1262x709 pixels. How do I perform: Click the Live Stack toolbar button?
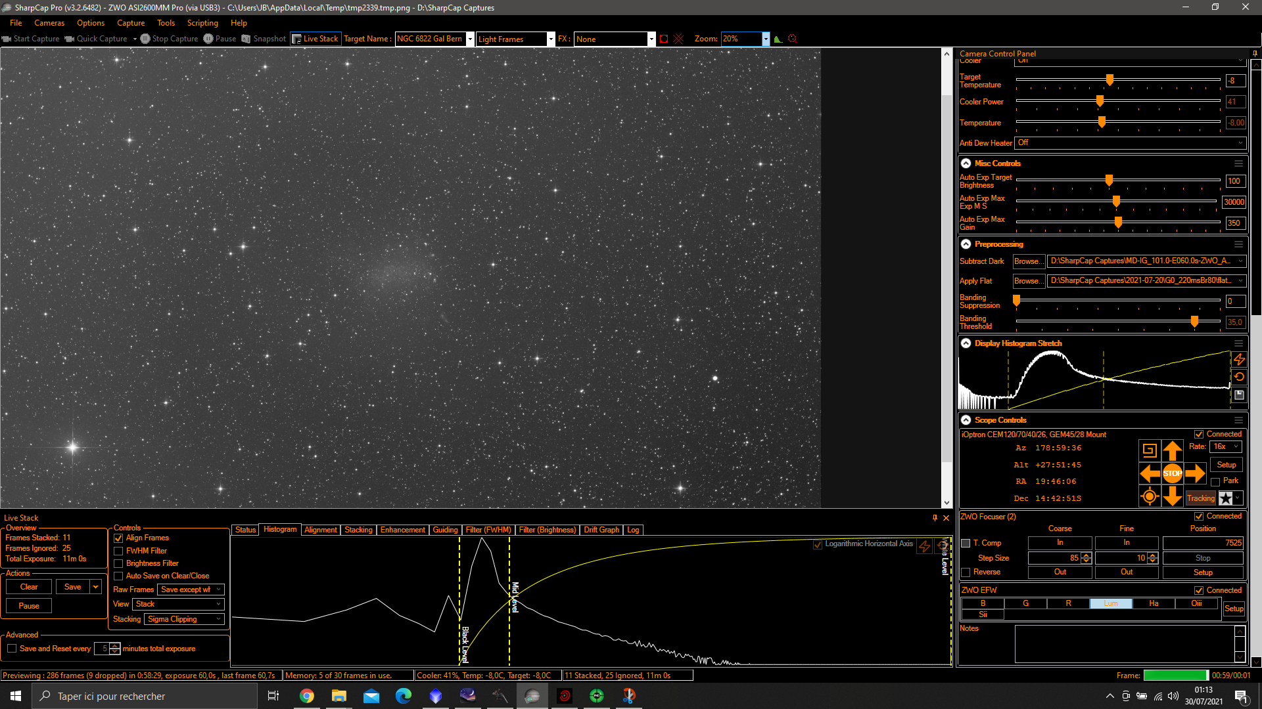[x=315, y=39]
